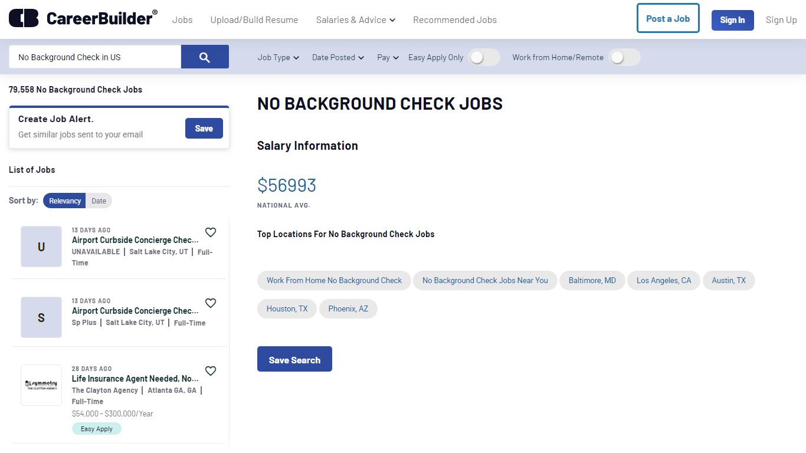Click the Easy Apply badge
This screenshot has height=453, width=806.
coord(97,429)
